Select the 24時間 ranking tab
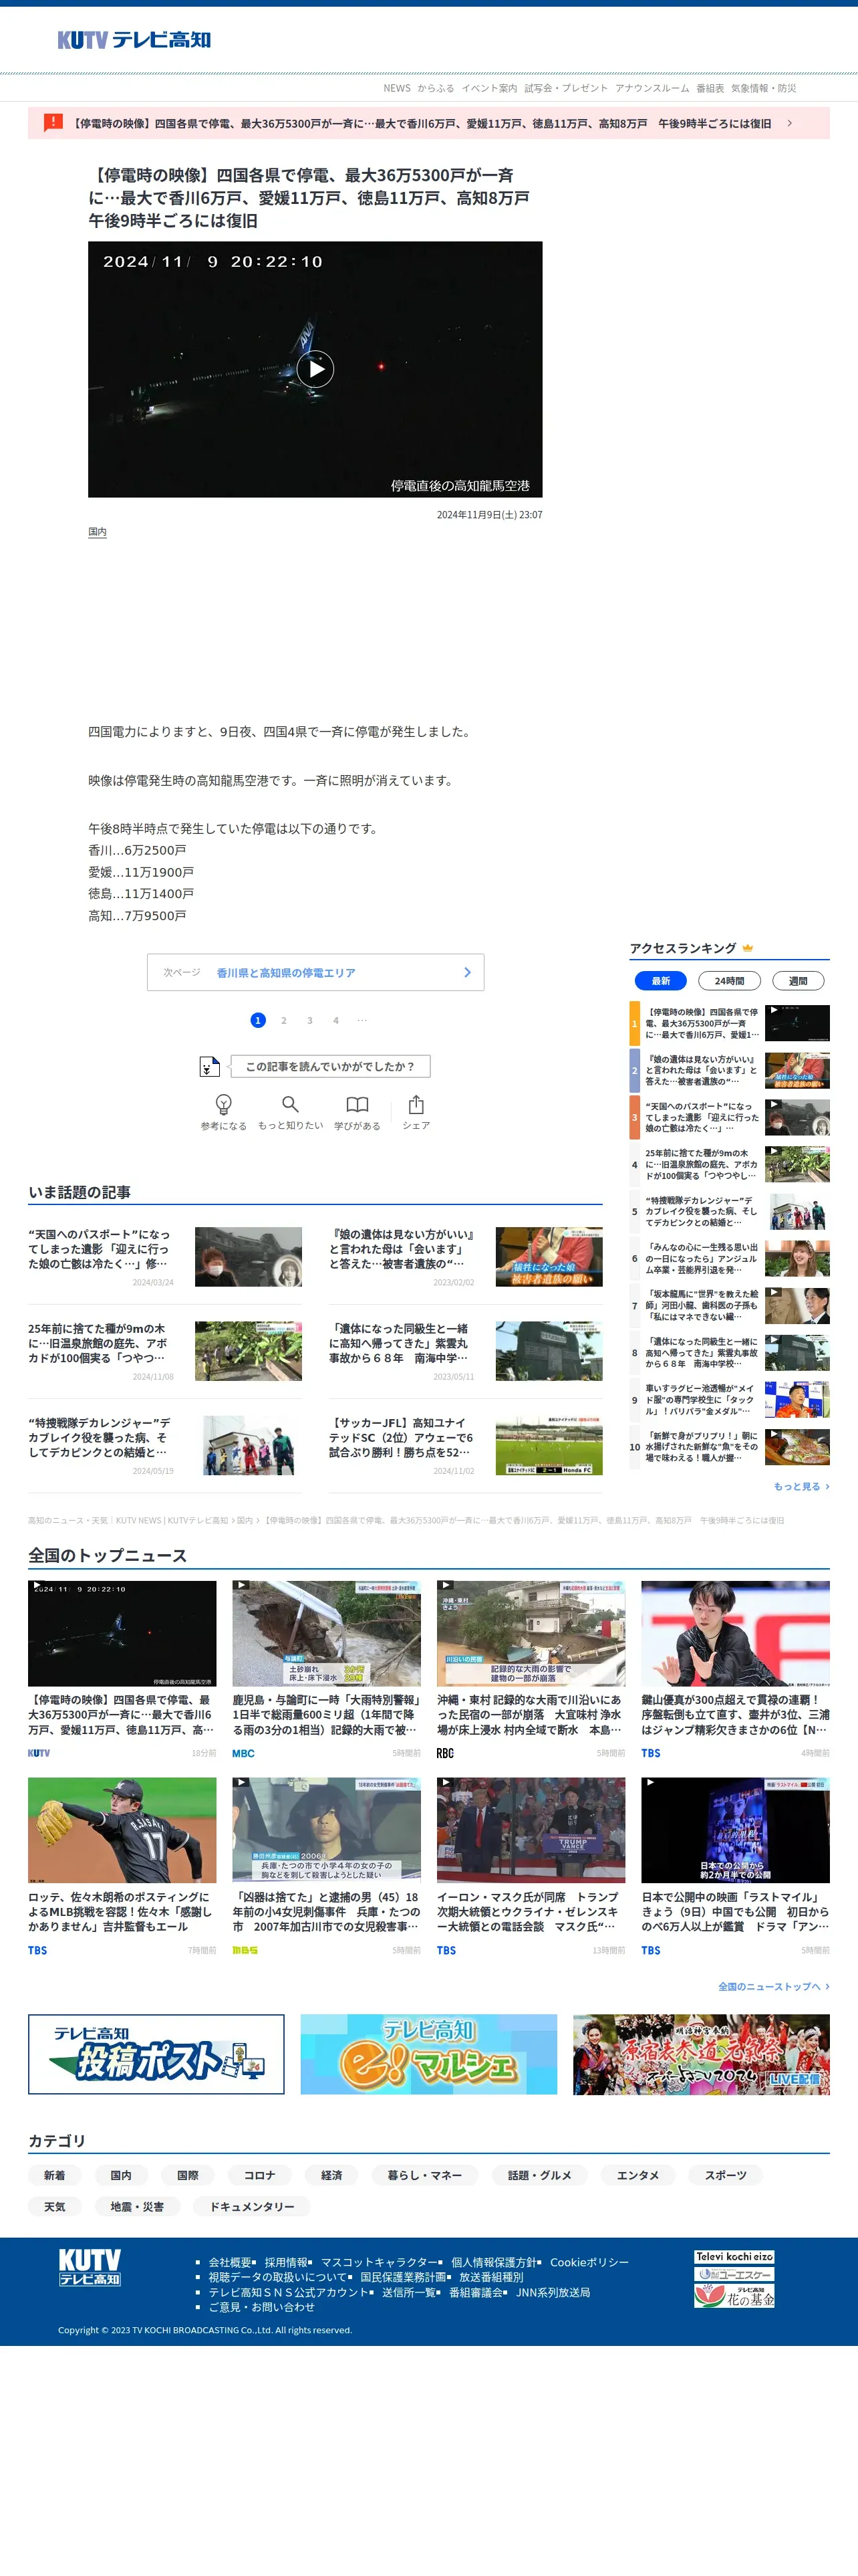This screenshot has height=2576, width=858. coord(729,981)
